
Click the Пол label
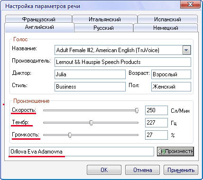[134, 85]
